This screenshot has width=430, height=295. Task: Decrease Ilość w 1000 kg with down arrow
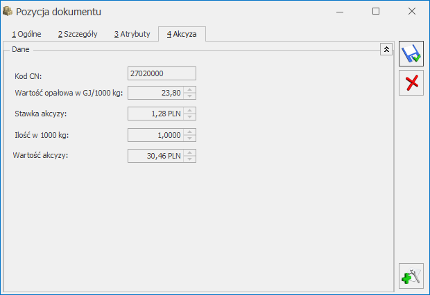[x=190, y=138]
